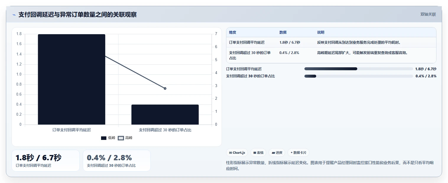This screenshot has width=448, height=183.
Task: Click the dark 低峰 legend color box
Action: [104, 138]
